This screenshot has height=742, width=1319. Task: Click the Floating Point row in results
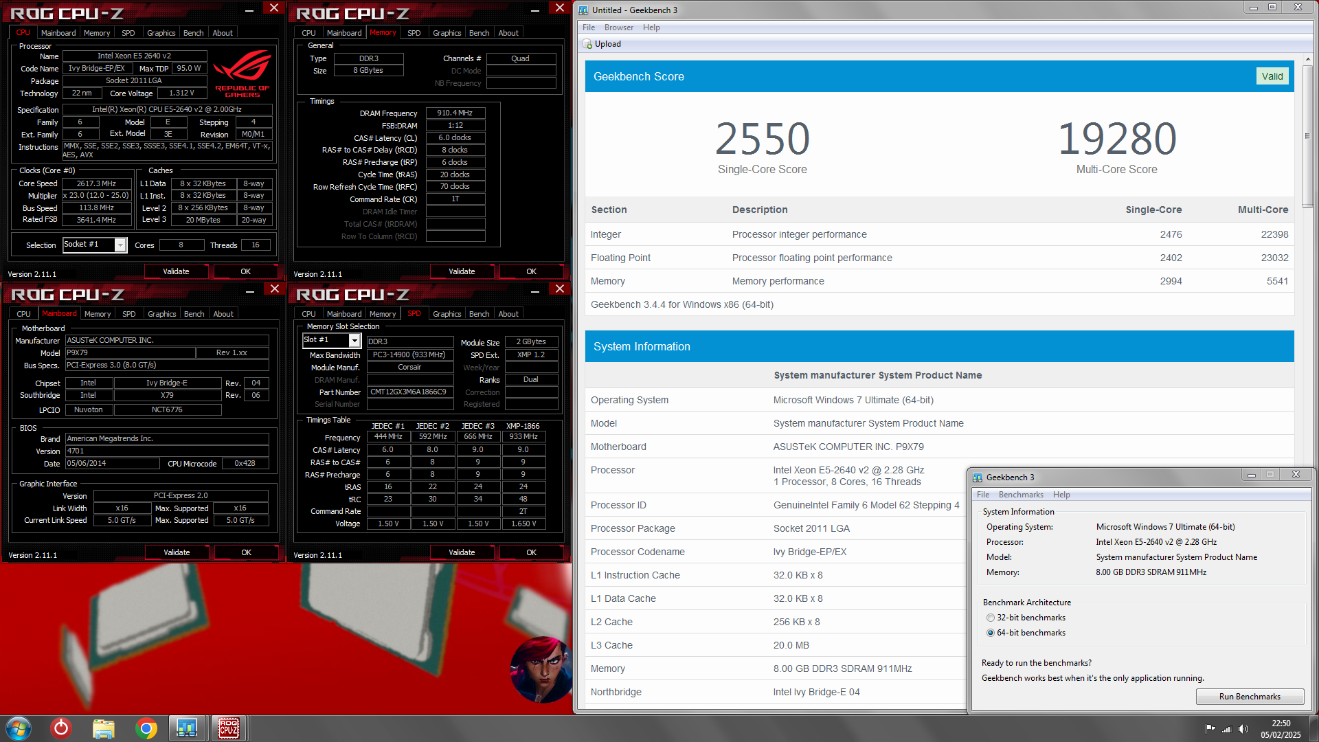(x=939, y=258)
